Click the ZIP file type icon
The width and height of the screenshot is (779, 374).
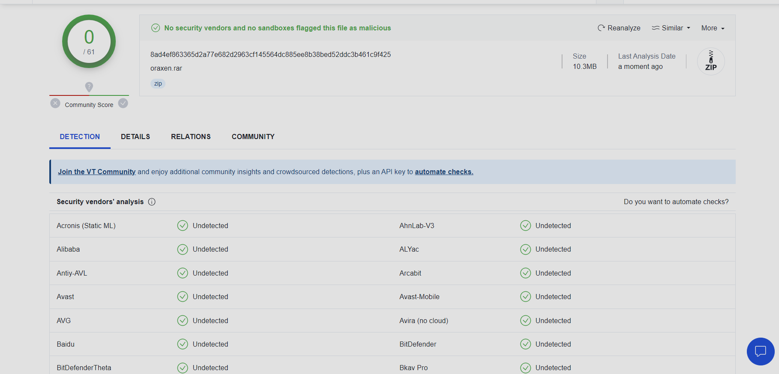[x=711, y=61]
